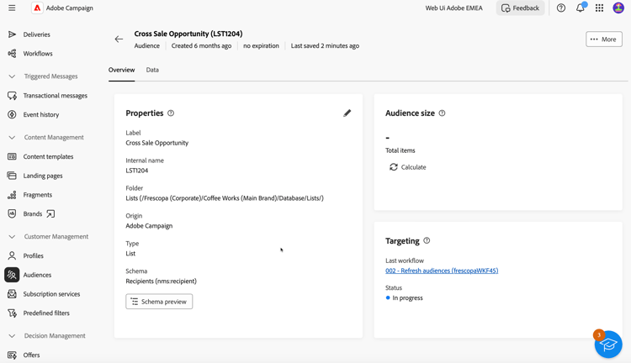This screenshot has height=363, width=631.
Task: Collapse the Content Management section
Action: [12, 137]
